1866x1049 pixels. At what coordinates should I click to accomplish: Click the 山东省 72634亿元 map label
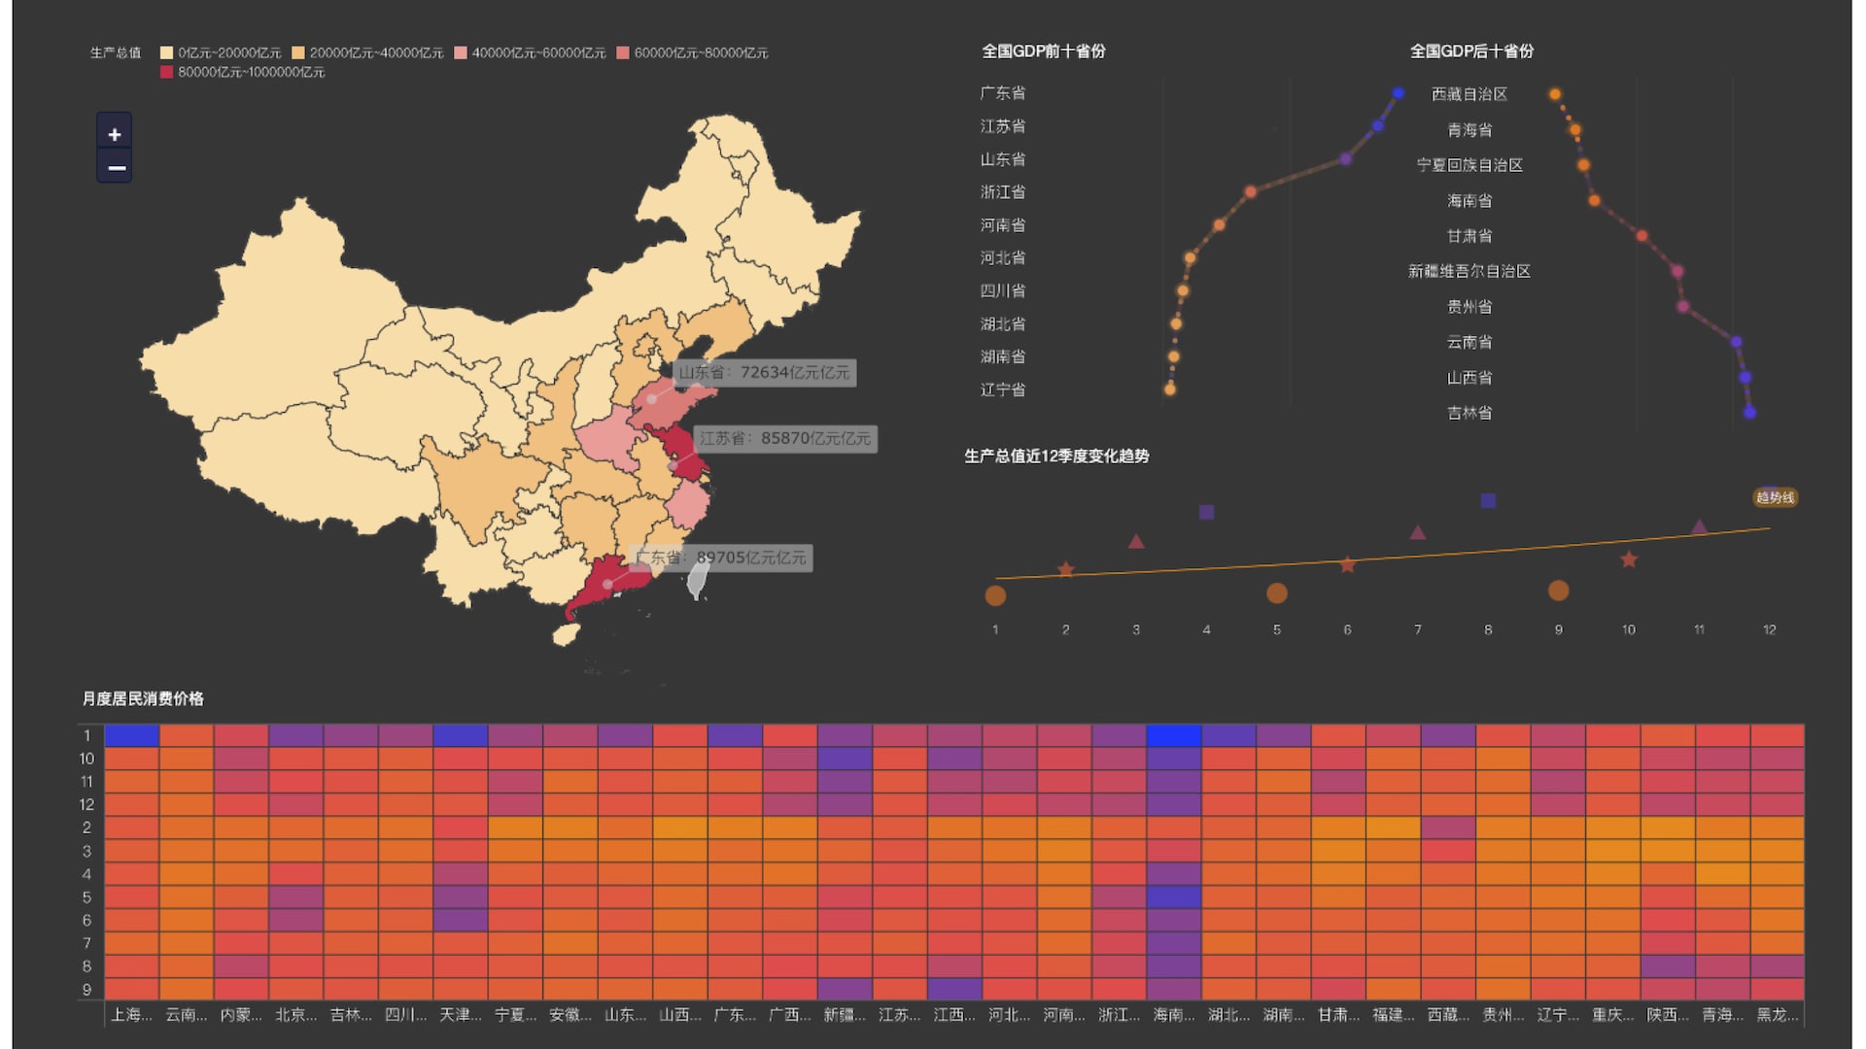click(764, 372)
